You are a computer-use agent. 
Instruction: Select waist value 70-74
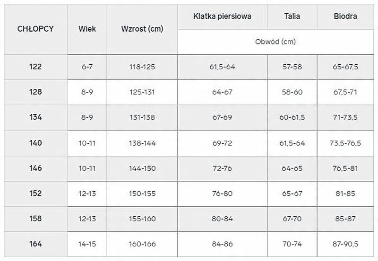(x=292, y=244)
